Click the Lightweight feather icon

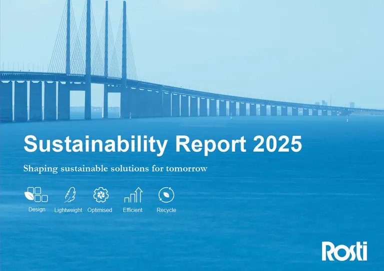(x=70, y=195)
